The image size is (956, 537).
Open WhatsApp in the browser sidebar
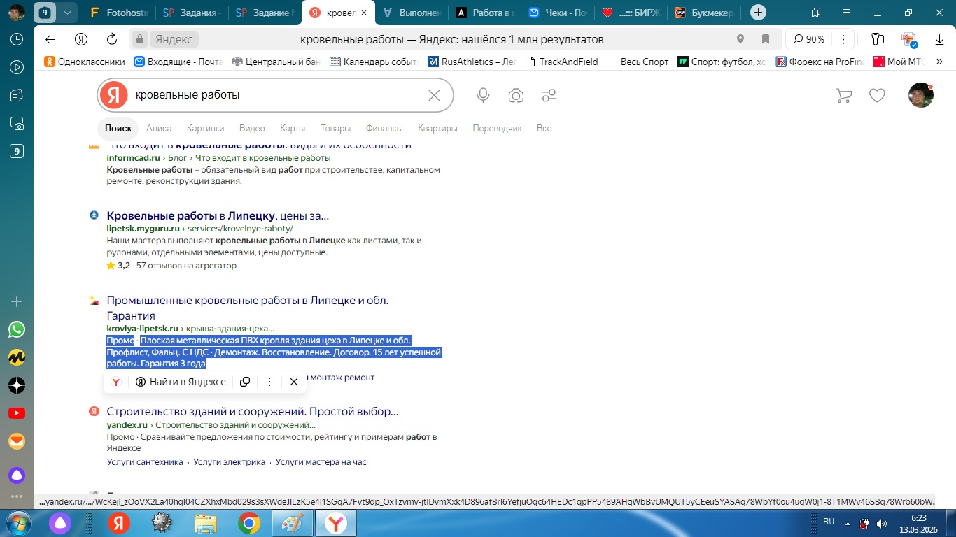(x=17, y=329)
